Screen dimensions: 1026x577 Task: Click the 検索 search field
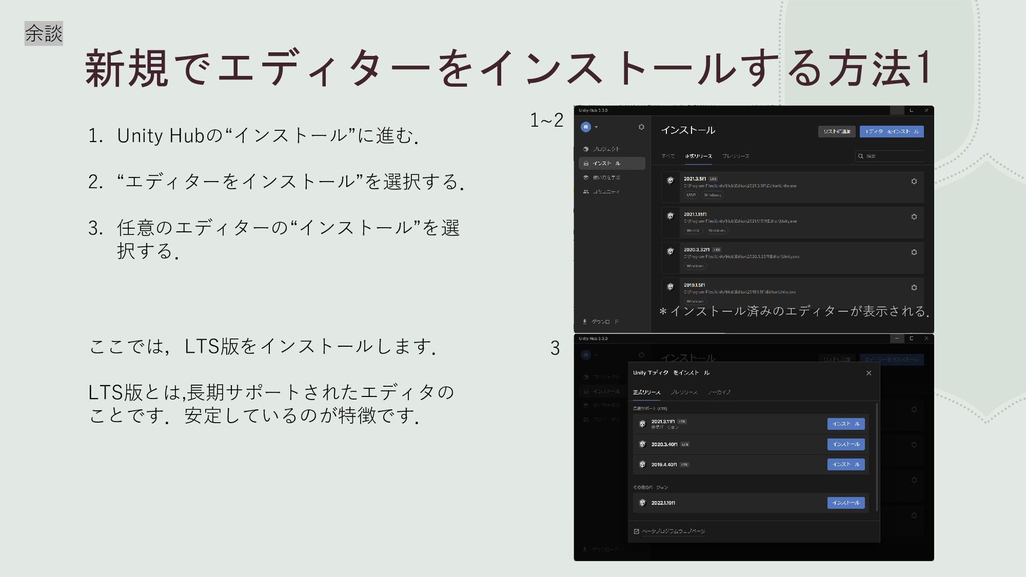(889, 156)
